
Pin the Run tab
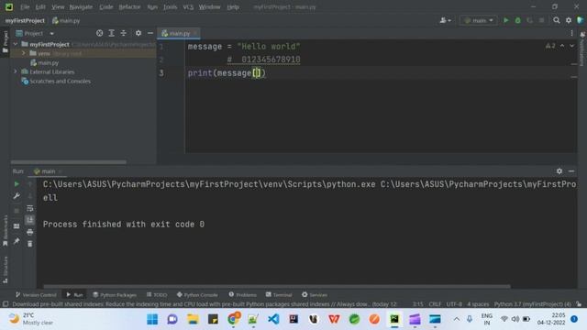17,241
